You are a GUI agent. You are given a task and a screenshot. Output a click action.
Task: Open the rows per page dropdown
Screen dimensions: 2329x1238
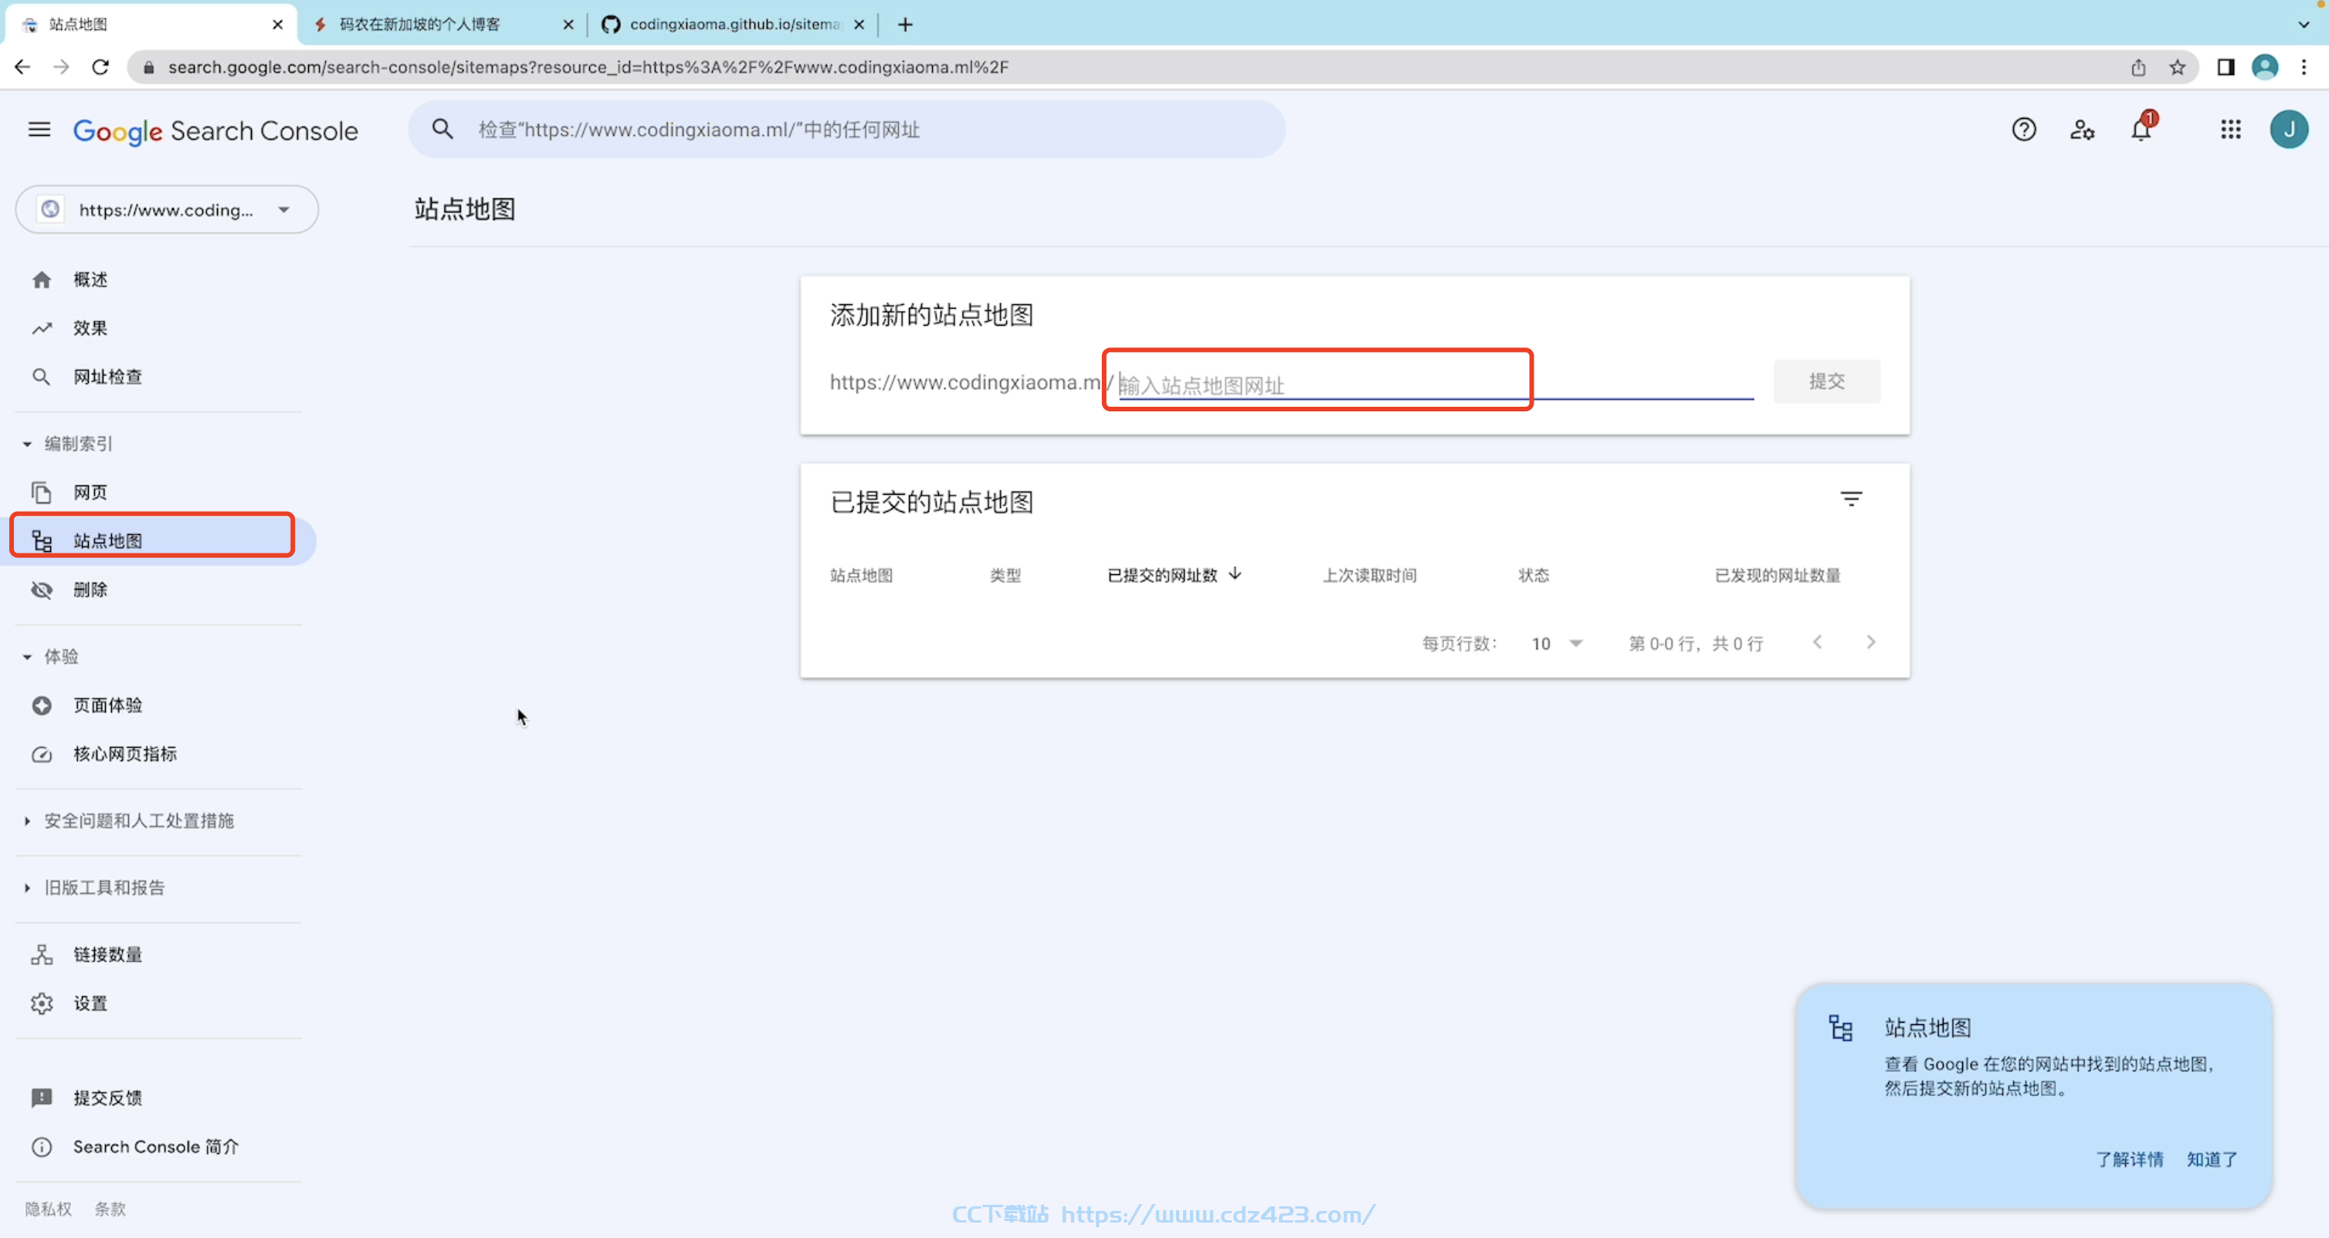pos(1556,644)
